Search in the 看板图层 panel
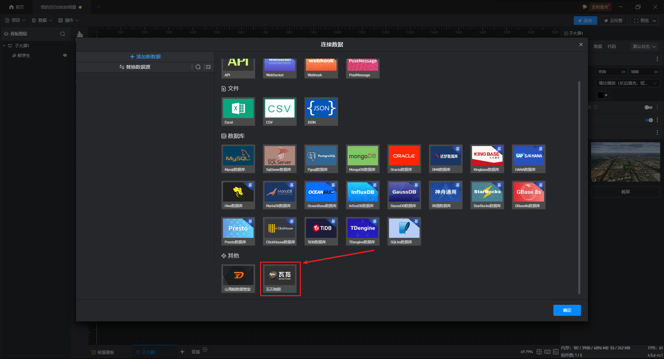Image resolution: width=664 pixels, height=359 pixels. point(63,34)
